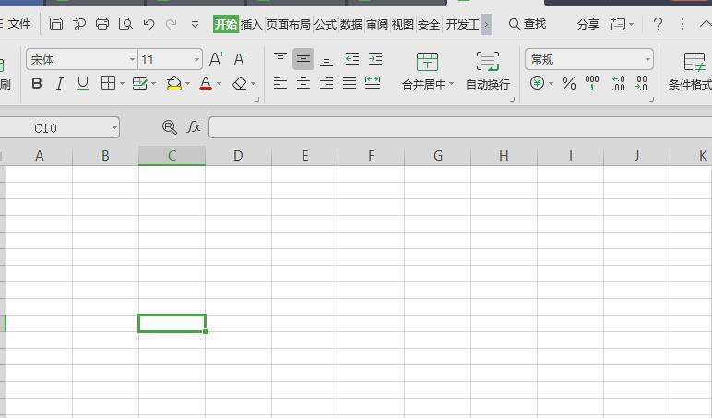Open the fill color dropdown arrow

(x=187, y=84)
